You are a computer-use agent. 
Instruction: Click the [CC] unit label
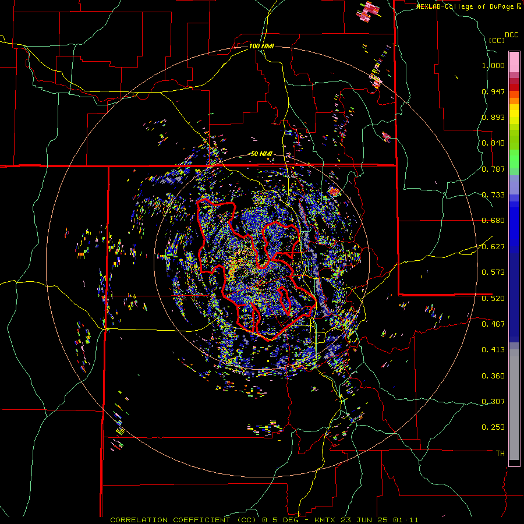pyautogui.click(x=497, y=40)
